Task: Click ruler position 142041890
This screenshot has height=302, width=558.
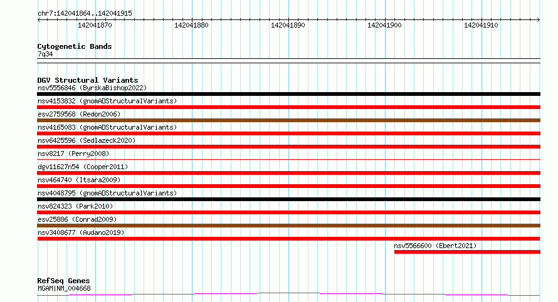Action: tap(288, 25)
